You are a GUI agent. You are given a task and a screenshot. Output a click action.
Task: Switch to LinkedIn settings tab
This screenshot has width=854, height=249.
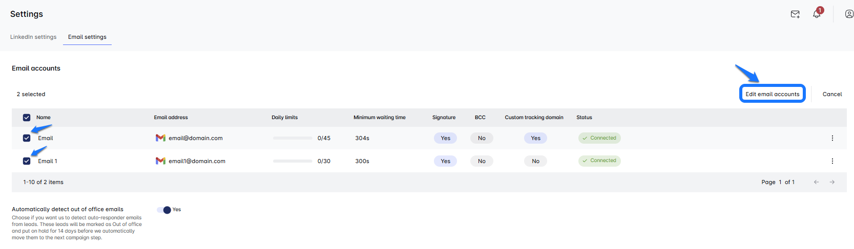point(33,37)
